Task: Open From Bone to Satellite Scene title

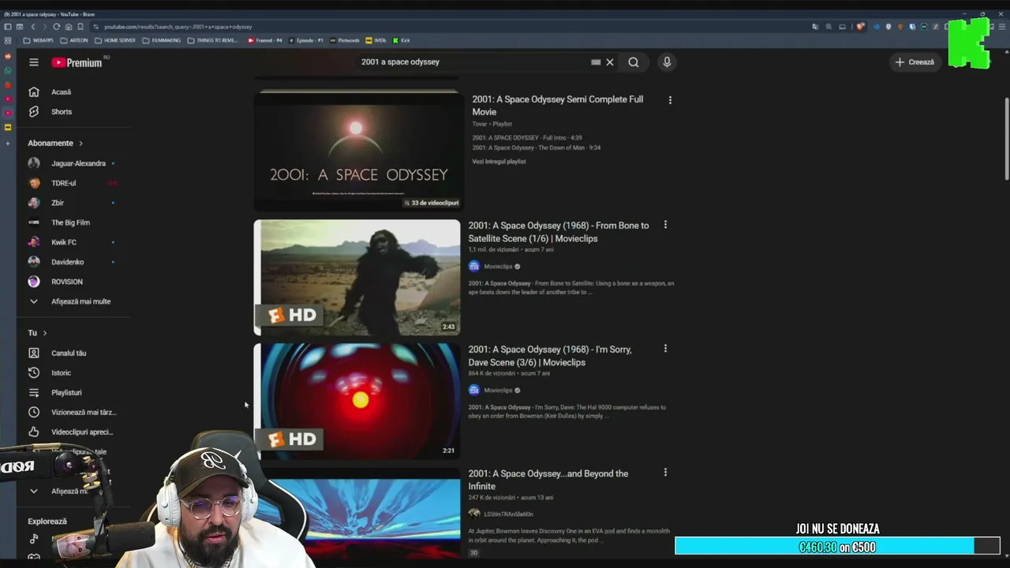Action: [559, 232]
